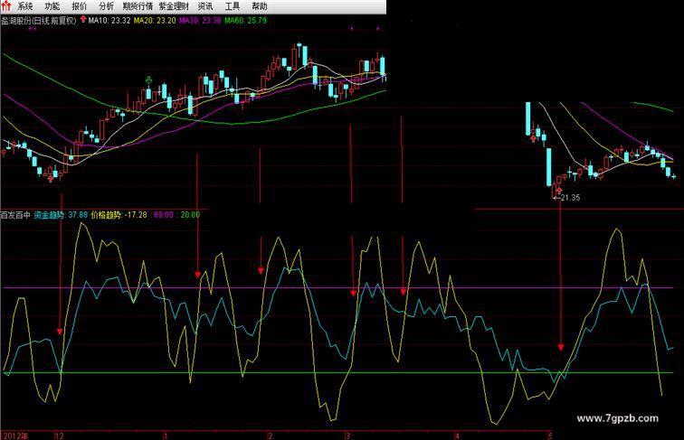
Task: Click the 2012年 date axis label
Action: pos(15,435)
